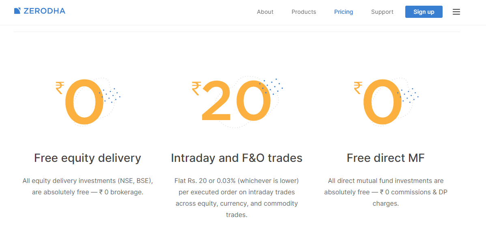Image resolution: width=486 pixels, height=228 pixels.
Task: Open the Products menu item
Action: coord(303,12)
